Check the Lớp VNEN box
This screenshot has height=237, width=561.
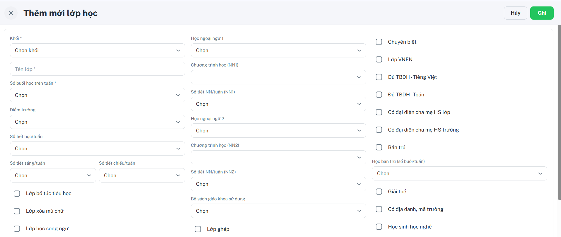(379, 59)
